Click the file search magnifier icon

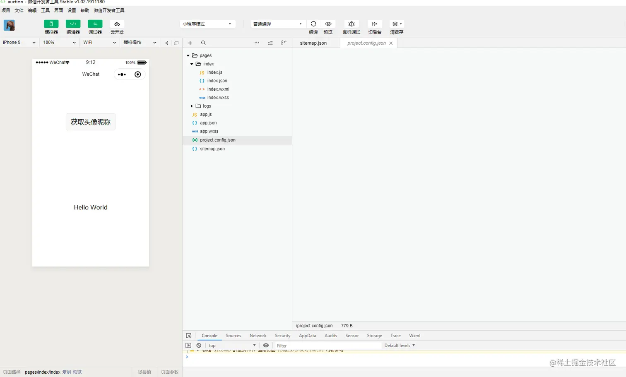click(203, 43)
